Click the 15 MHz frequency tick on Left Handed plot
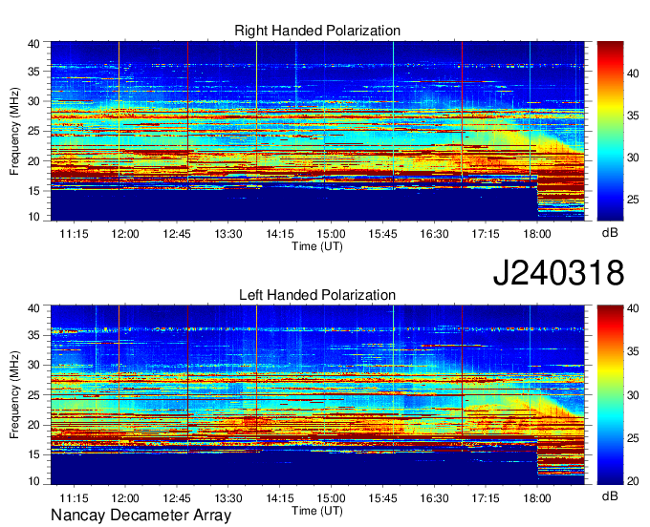Screen dimensions: 650x527 [x=33, y=454]
